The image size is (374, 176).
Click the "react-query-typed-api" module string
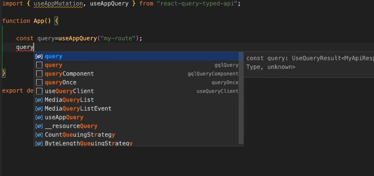[197, 4]
